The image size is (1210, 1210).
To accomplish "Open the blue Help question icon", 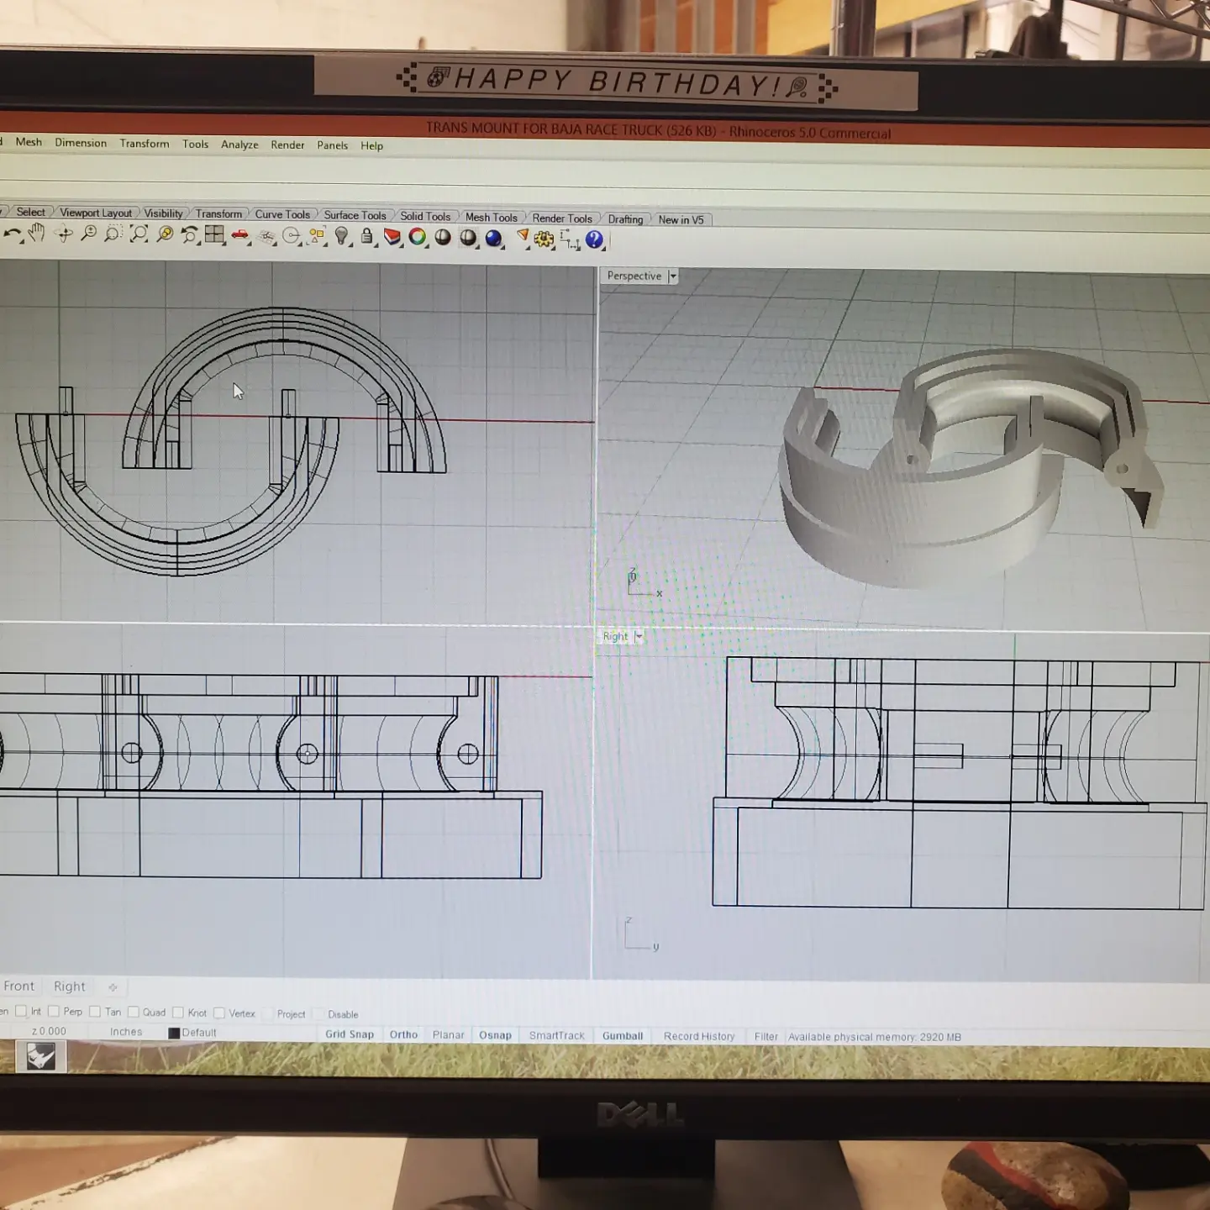I will pyautogui.click(x=594, y=239).
